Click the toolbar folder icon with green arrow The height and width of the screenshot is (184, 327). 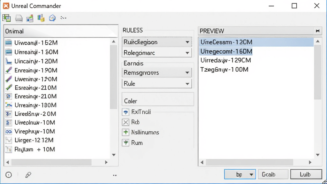tap(30, 18)
